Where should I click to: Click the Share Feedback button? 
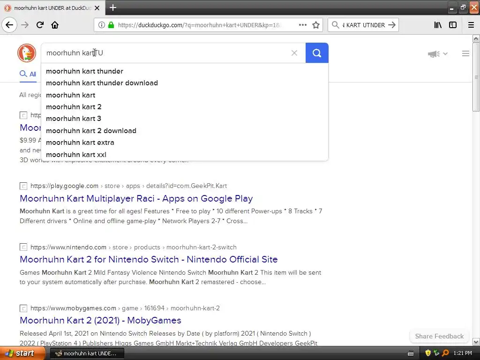tap(439, 336)
